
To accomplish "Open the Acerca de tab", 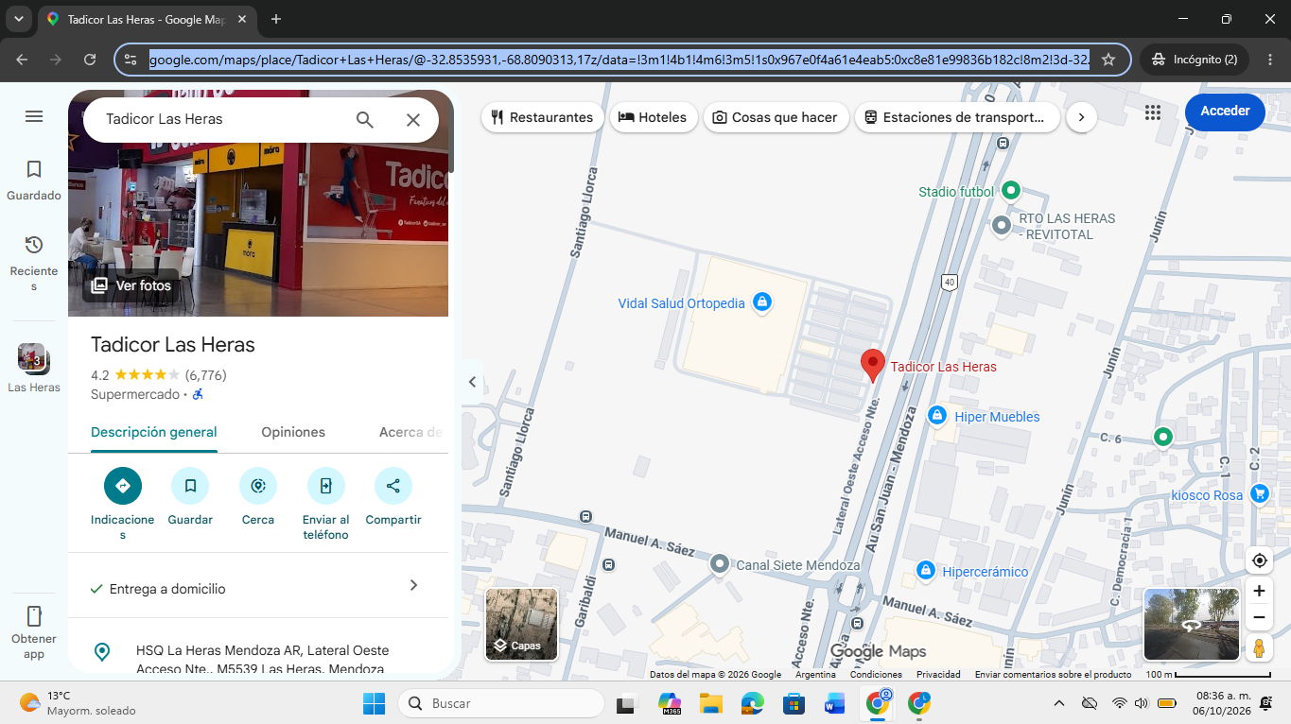I will [x=410, y=432].
